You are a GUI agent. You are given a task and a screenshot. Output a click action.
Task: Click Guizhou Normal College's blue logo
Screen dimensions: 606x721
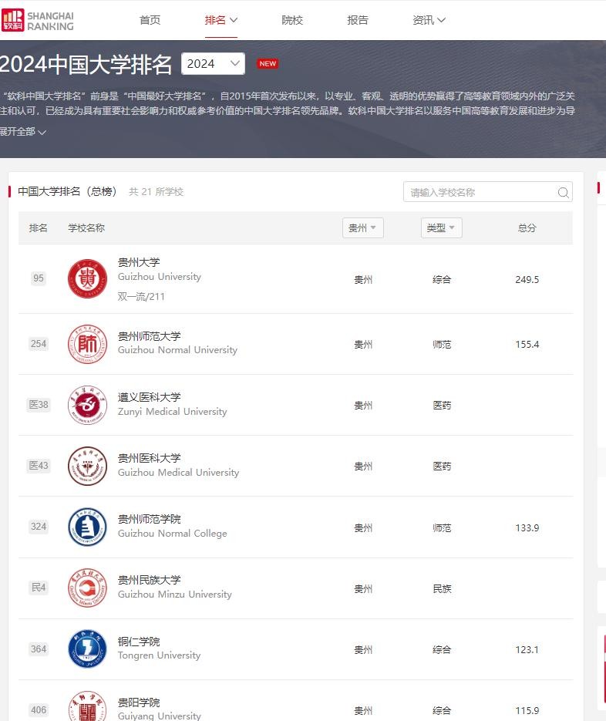click(x=87, y=527)
